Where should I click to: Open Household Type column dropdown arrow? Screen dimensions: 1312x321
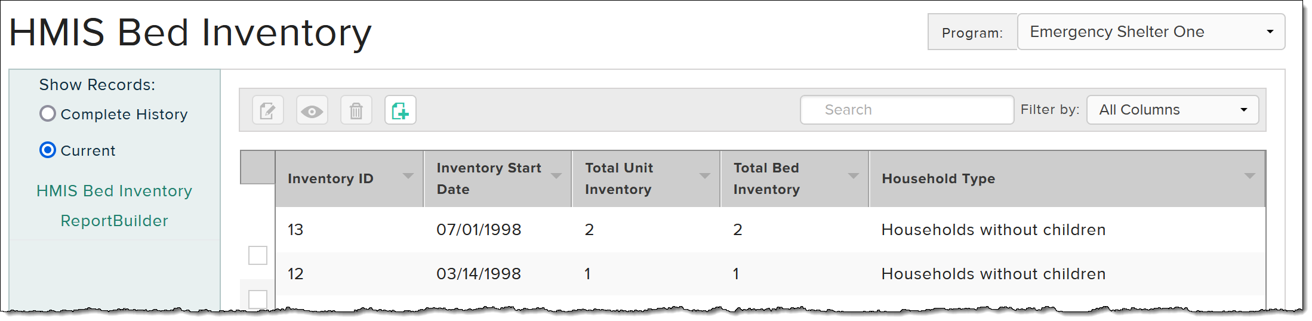pos(1249,176)
